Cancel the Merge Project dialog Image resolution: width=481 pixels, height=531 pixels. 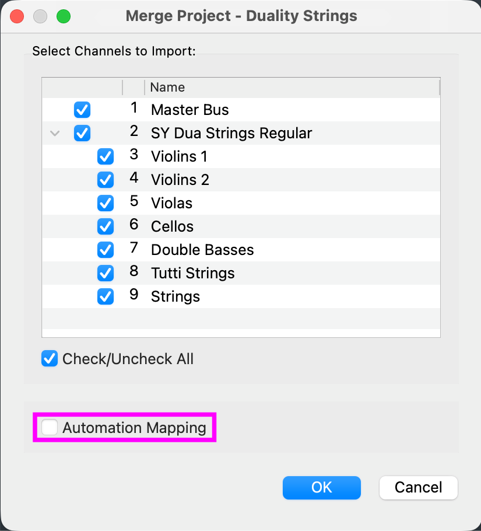click(418, 487)
